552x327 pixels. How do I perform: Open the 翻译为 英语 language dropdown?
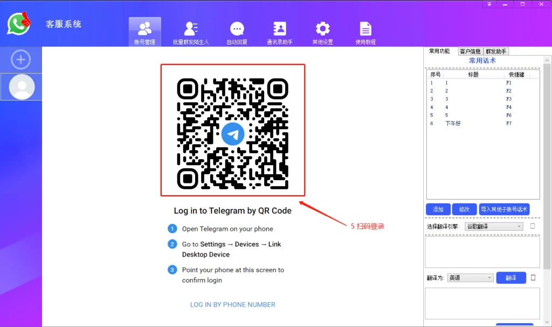coord(470,278)
